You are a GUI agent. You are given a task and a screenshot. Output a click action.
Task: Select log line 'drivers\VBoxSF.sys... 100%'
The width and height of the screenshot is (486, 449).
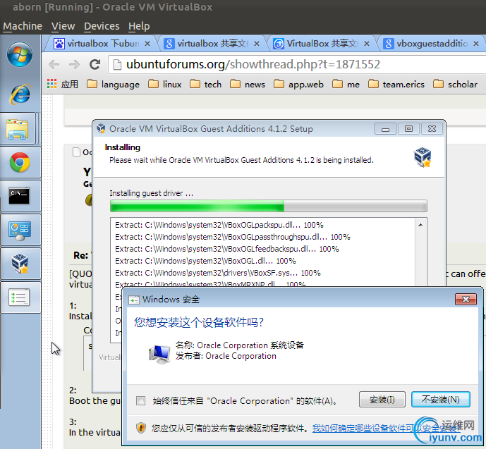click(218, 273)
